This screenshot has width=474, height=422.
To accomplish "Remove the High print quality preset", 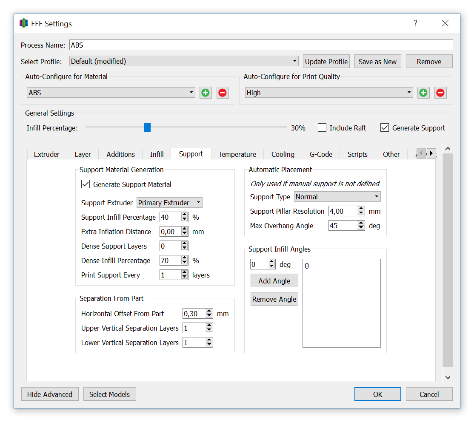I will (x=440, y=93).
